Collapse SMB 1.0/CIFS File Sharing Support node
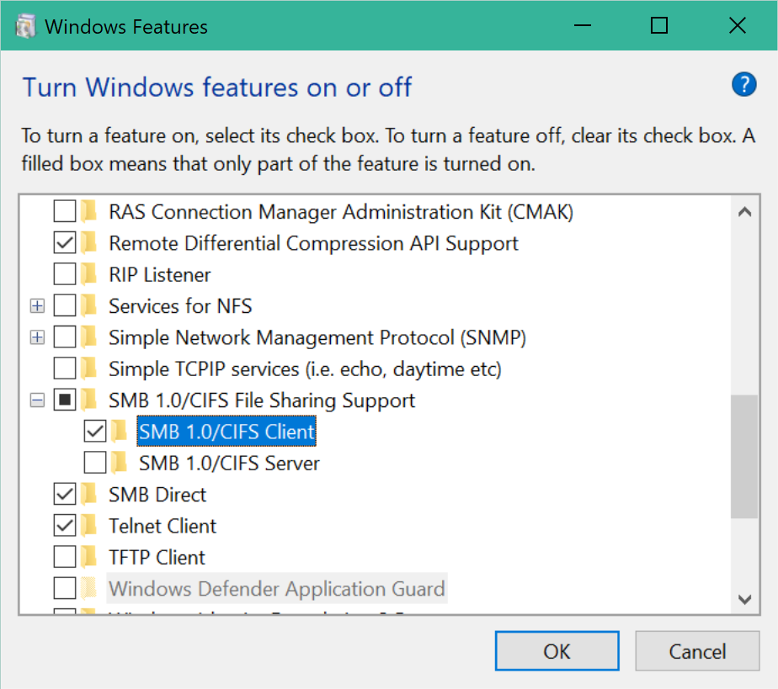778x689 pixels. 37,400
